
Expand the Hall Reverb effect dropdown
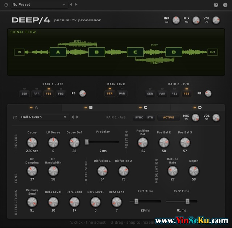[44, 117]
